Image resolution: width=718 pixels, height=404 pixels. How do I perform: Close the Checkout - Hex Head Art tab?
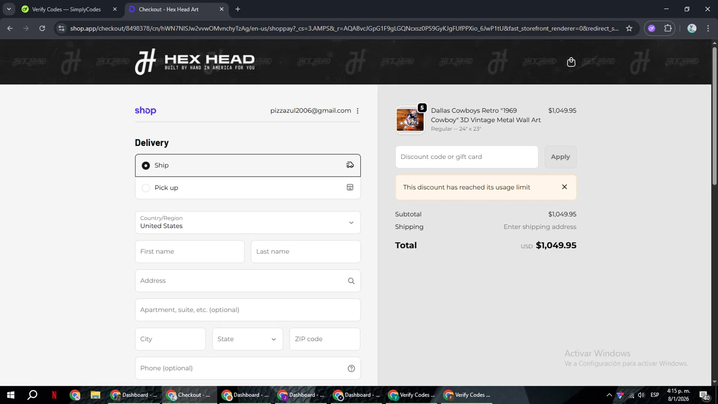click(222, 9)
